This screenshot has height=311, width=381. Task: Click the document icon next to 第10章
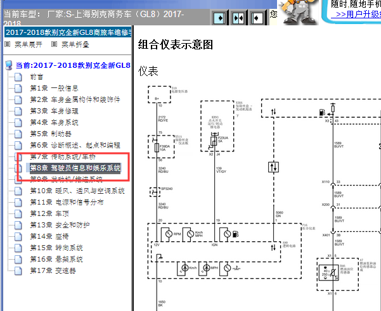(18, 191)
